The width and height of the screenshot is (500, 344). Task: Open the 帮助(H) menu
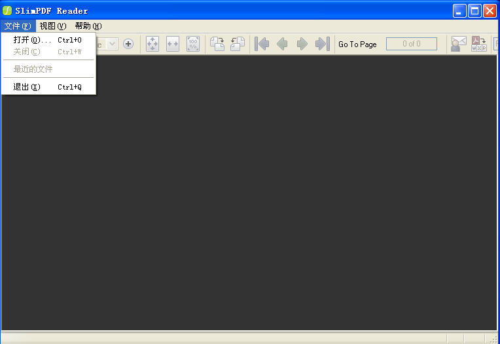(x=88, y=26)
